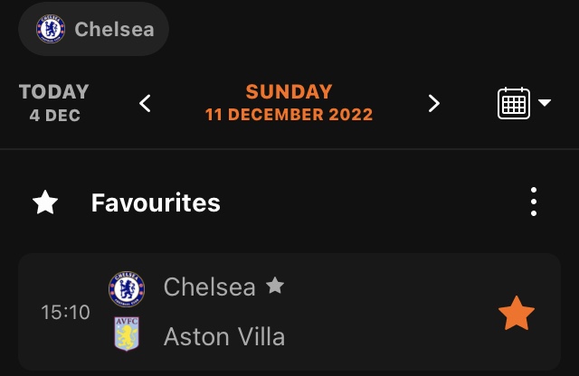Select the Chelsea team name in the match

[x=209, y=287]
